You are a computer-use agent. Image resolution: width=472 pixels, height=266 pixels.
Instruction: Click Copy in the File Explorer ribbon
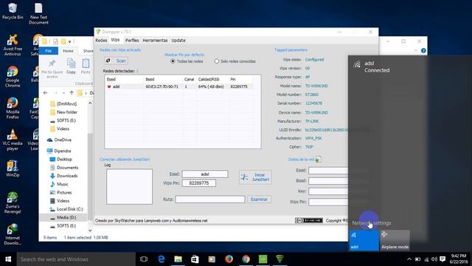coord(71,66)
